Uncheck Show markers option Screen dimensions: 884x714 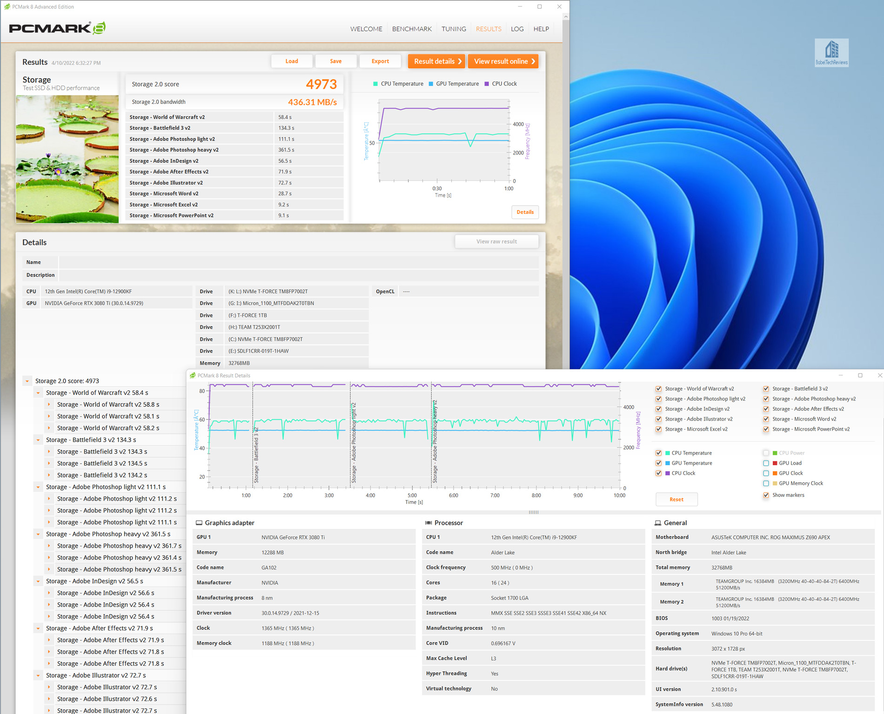pyautogui.click(x=766, y=495)
